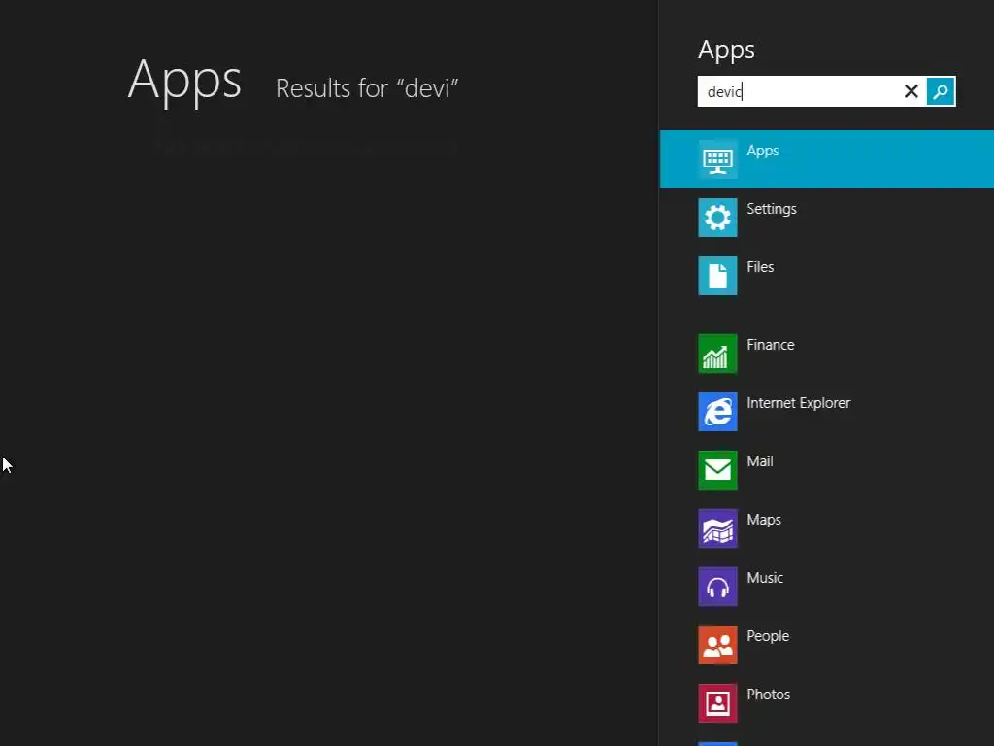Select the Mail envelope icon

click(x=717, y=470)
